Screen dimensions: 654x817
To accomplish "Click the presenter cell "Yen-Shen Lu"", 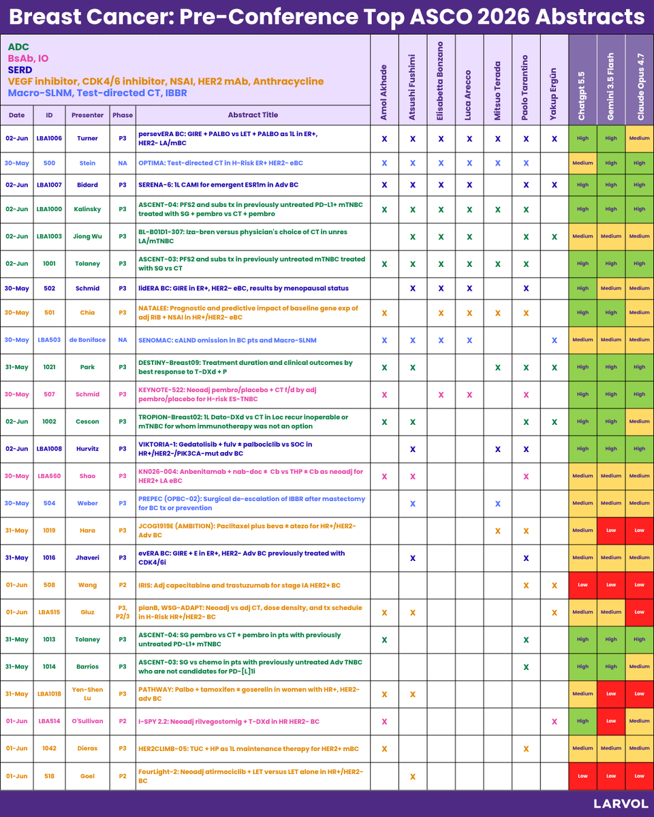I will pos(88,694).
